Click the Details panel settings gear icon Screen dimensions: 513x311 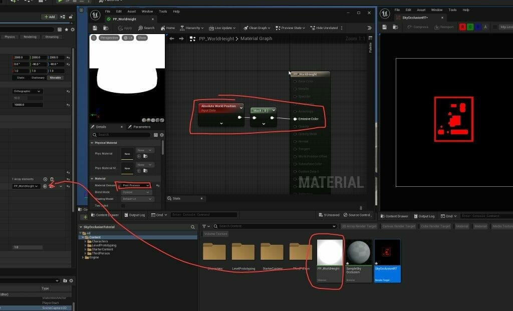(161, 135)
